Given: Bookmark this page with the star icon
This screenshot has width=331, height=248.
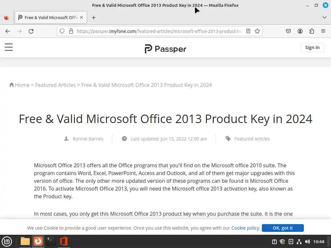Looking at the screenshot, I should pyautogui.click(x=257, y=31).
